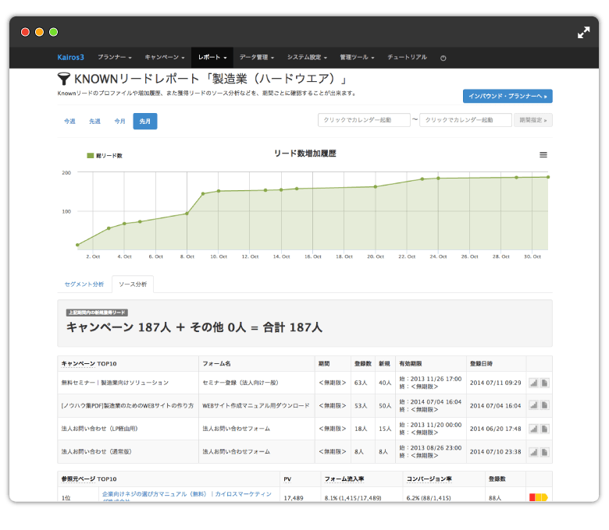Open the データ管理 dropdown menu

(x=255, y=58)
